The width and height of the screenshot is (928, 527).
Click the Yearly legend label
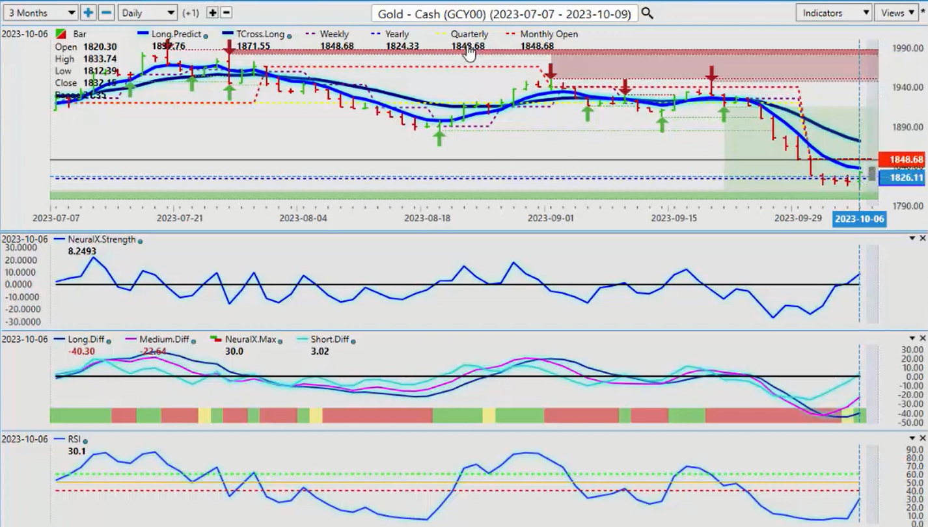[x=397, y=34]
